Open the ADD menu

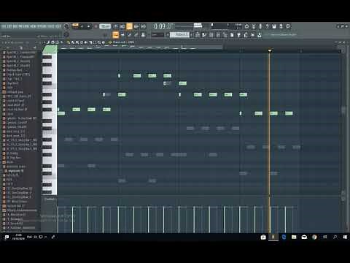tap(15, 26)
